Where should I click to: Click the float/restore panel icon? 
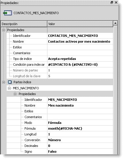(112, 3)
